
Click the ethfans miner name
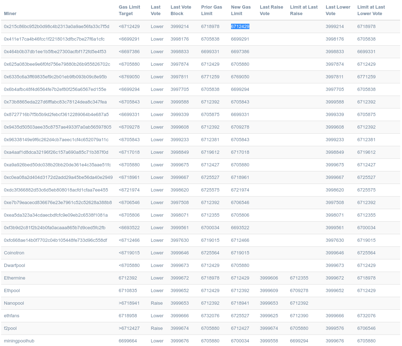click(12, 315)
